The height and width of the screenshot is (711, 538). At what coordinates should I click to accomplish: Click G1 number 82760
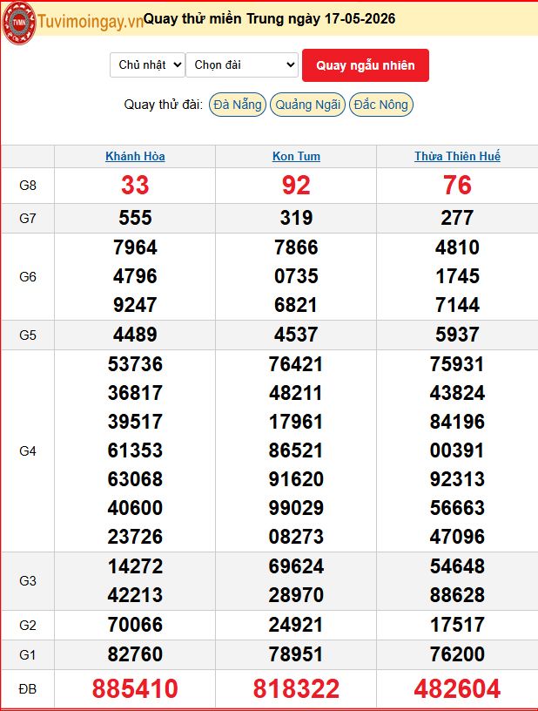(x=135, y=654)
